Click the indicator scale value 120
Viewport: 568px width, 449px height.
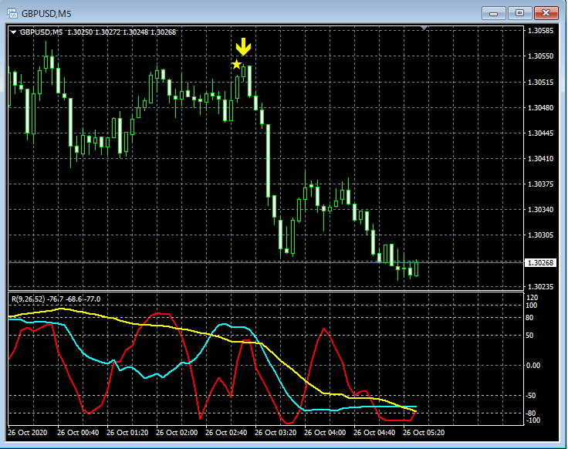pyautogui.click(x=532, y=298)
